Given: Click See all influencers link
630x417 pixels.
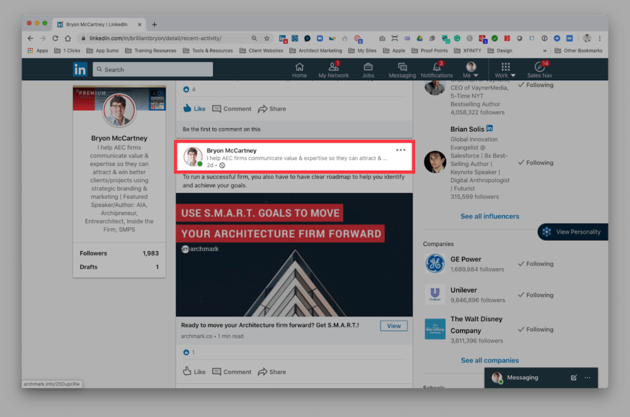Looking at the screenshot, I should (x=490, y=216).
